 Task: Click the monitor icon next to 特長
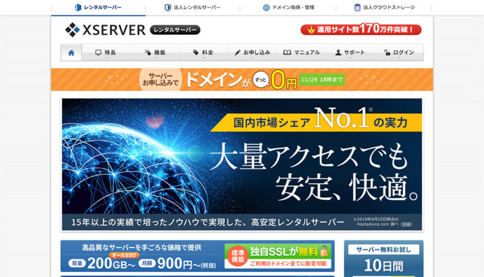[x=98, y=52]
